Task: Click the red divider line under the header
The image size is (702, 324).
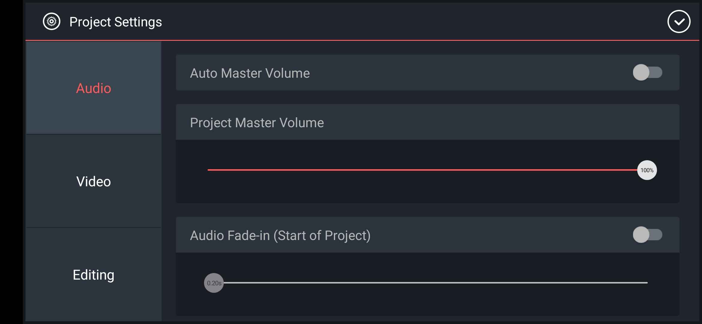Action: tap(360, 40)
